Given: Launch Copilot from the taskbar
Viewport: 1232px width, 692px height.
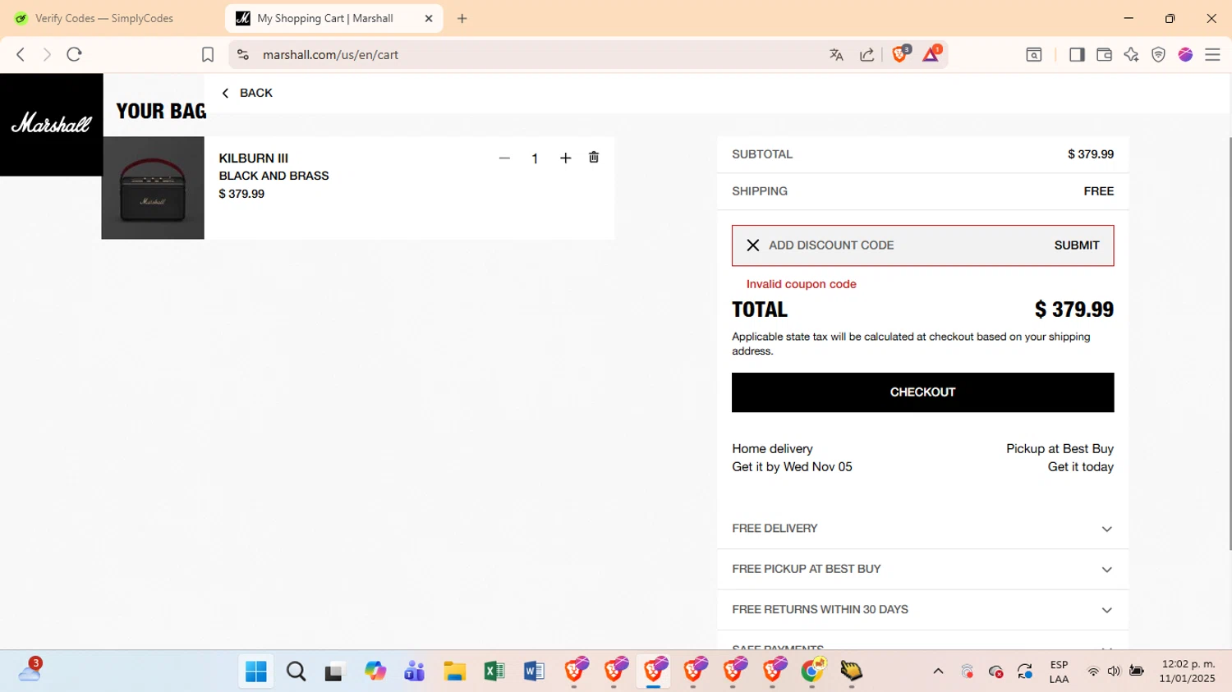Looking at the screenshot, I should (x=375, y=671).
